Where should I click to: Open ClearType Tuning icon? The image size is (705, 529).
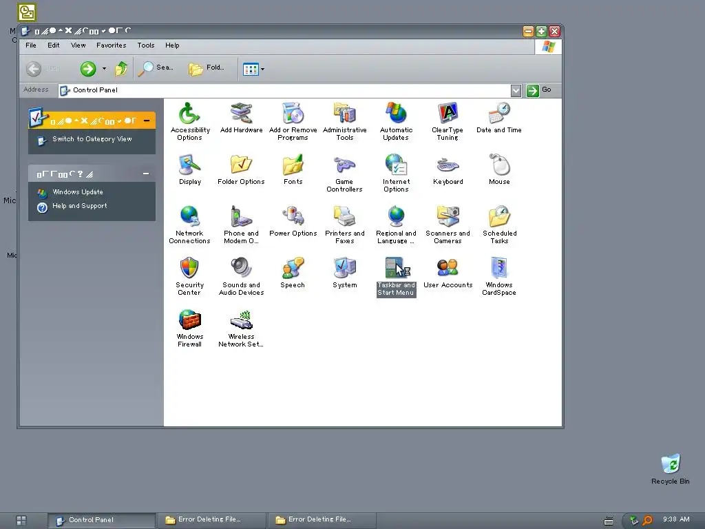pos(448,121)
